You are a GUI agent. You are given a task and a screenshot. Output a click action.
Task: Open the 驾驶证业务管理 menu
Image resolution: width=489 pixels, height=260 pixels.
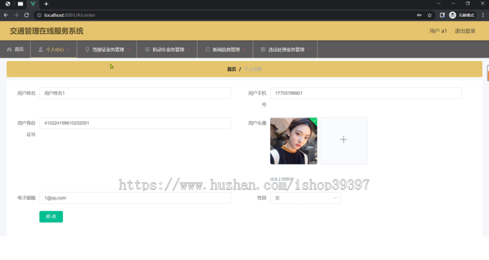(x=107, y=49)
